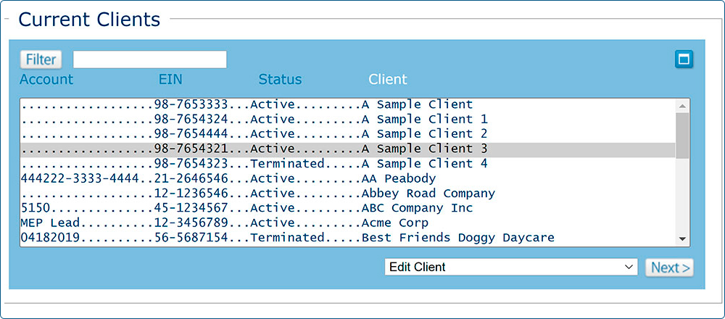This screenshot has width=725, height=319.
Task: Click the list scrollbar up arrow
Action: 682,106
